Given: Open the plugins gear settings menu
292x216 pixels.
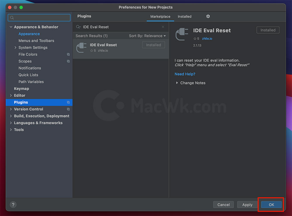Looking at the screenshot, I should pyautogui.click(x=208, y=16).
